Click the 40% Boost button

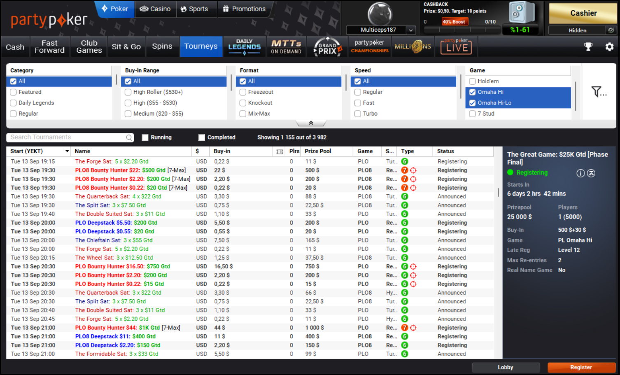455,22
